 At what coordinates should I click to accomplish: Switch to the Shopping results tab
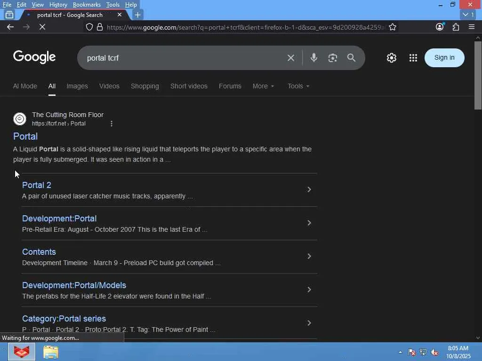point(145,86)
